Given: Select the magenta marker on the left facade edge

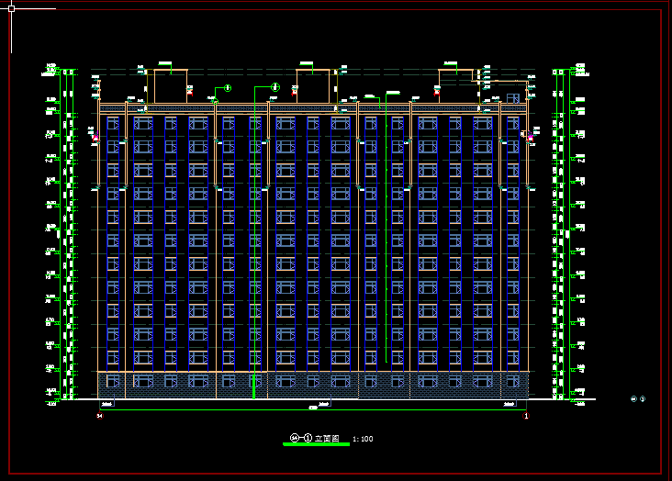Looking at the screenshot, I should tap(96, 138).
